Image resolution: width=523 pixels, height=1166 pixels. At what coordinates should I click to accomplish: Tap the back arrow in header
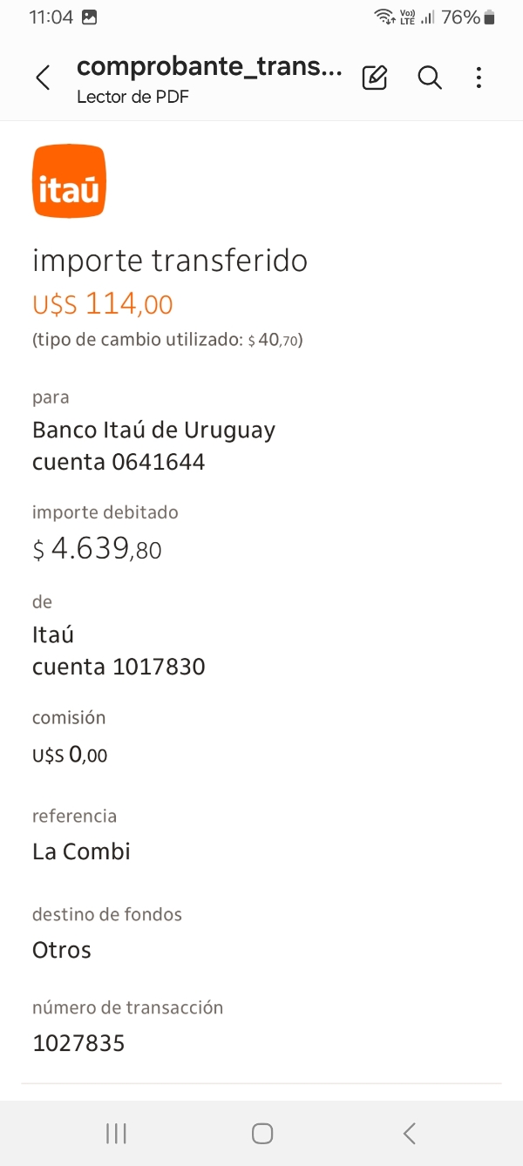coord(43,78)
